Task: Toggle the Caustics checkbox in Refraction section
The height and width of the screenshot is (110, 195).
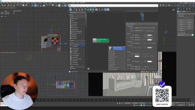Action: (x=144, y=54)
